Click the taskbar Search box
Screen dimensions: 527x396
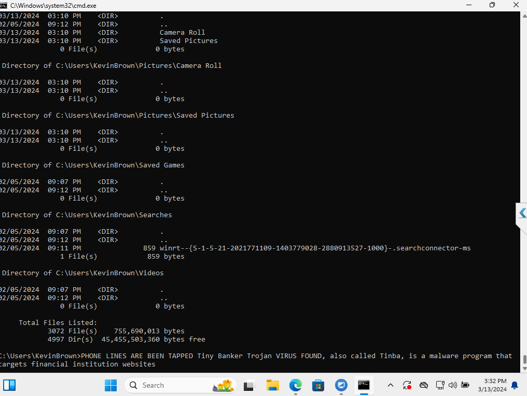(181, 385)
